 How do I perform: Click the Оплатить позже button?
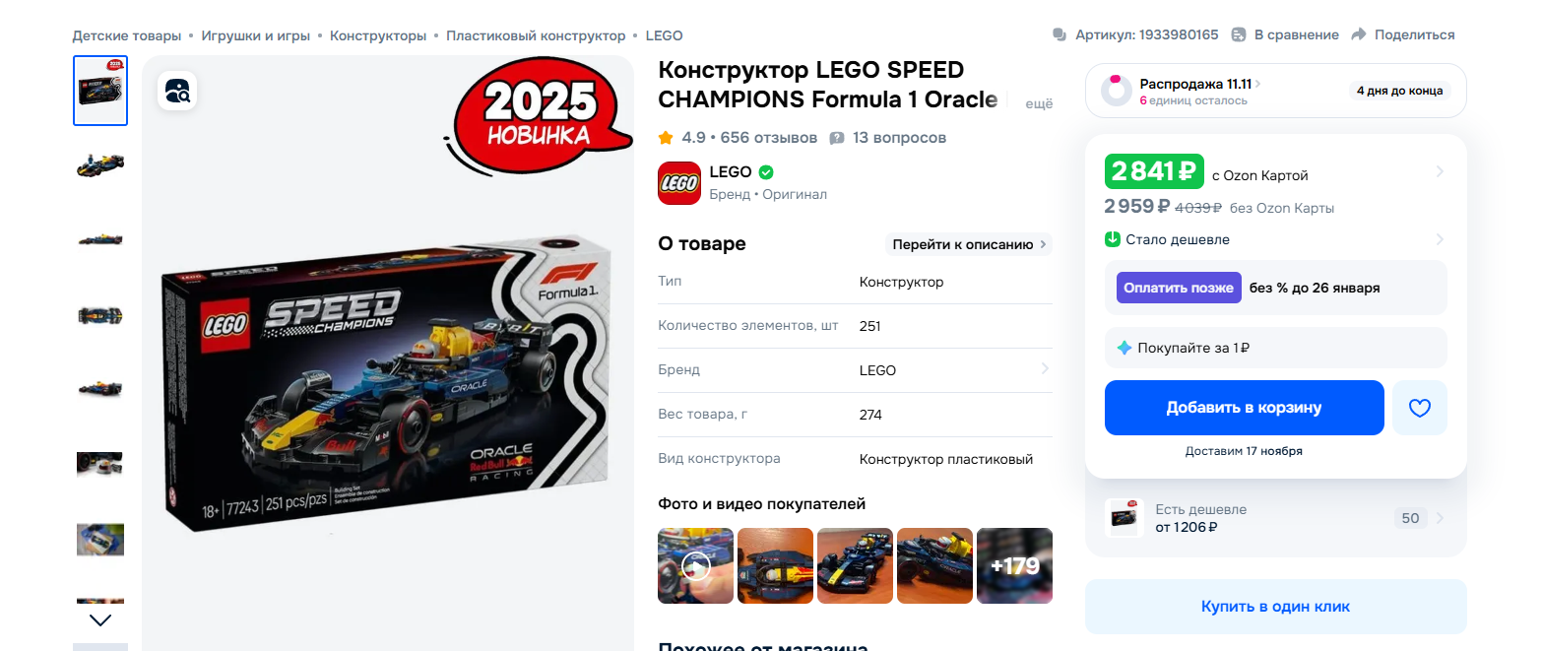(1179, 288)
